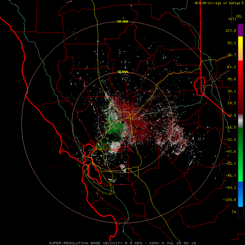
Task: Click the purple segment of the color bar
Action: [240, 30]
